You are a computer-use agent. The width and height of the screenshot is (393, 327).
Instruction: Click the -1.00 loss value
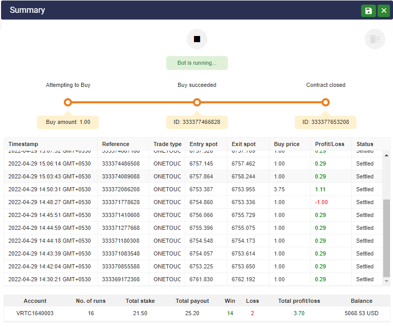click(321, 202)
